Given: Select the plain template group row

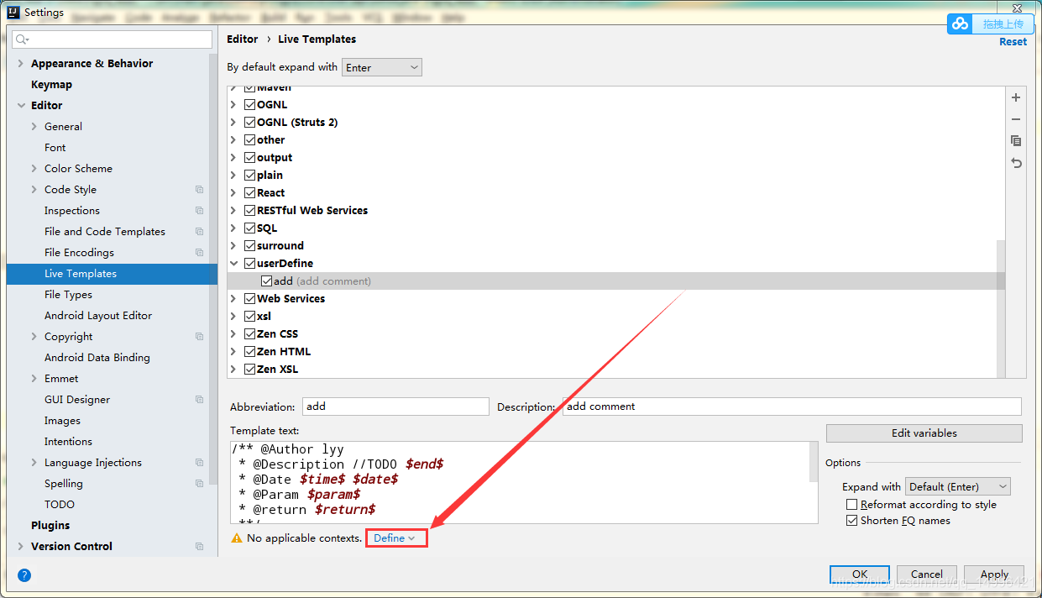Looking at the screenshot, I should (x=617, y=176).
